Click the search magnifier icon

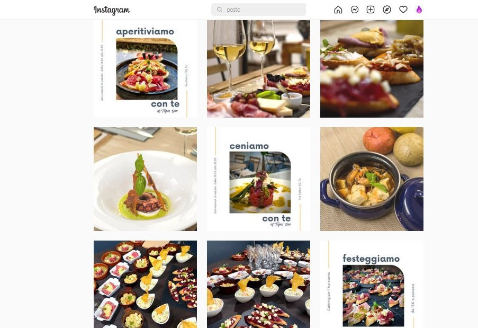coord(220,10)
